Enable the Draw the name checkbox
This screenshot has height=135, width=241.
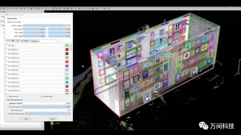coord(40,97)
